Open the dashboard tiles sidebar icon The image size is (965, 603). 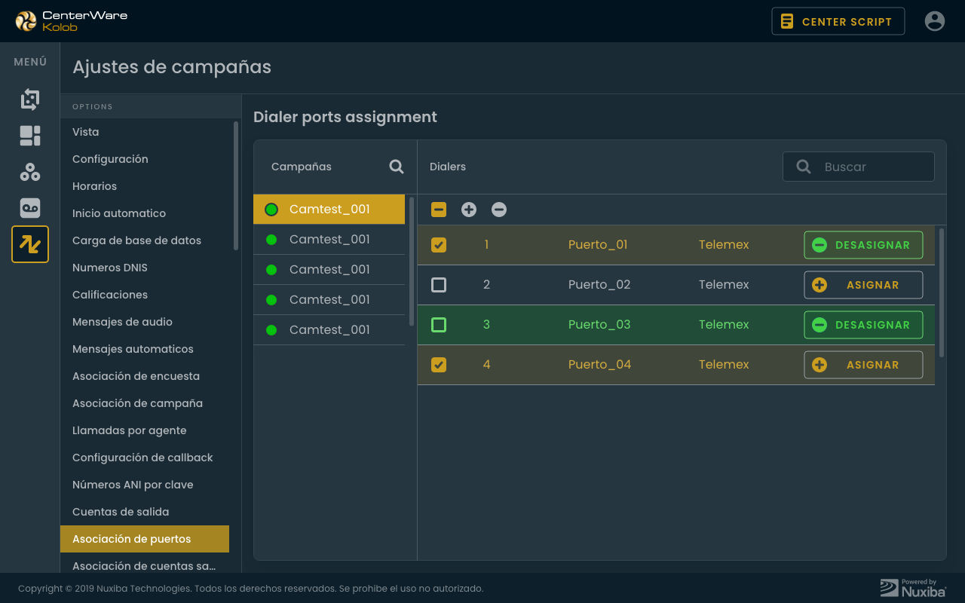tap(30, 136)
